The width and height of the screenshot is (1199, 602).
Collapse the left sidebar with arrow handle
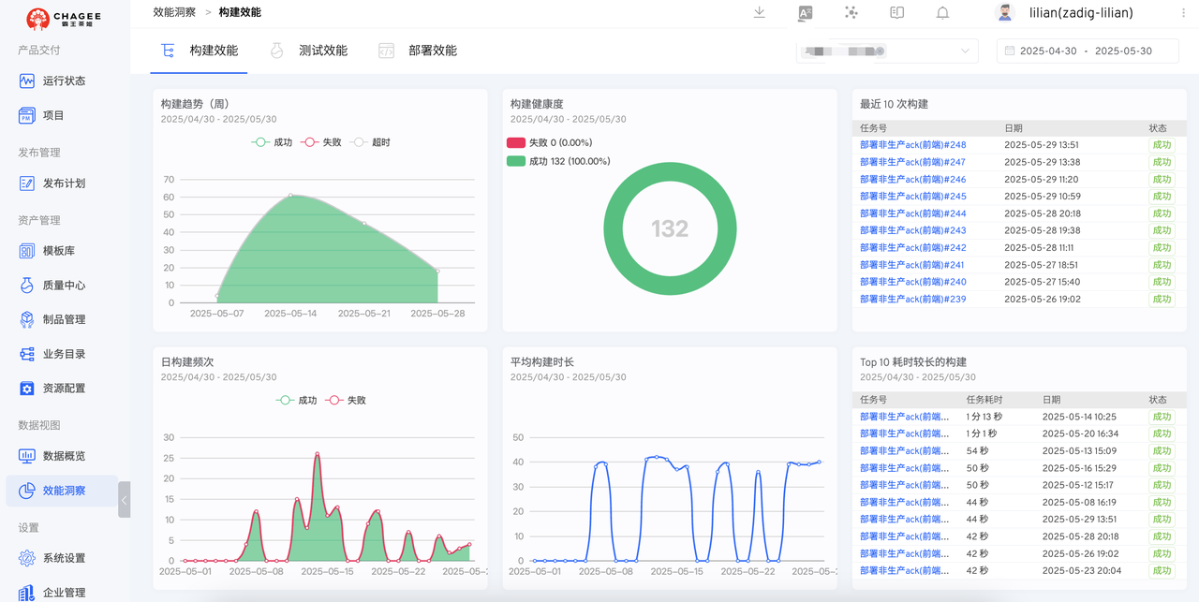124,500
